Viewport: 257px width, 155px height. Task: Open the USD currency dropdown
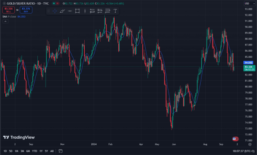point(250,3)
